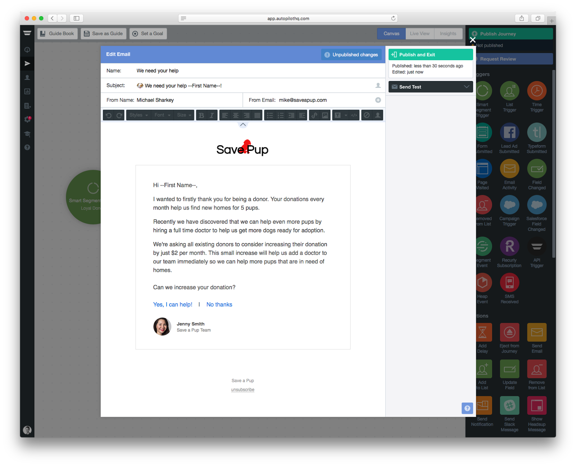Toggle bold formatting in the email editor
Viewport: 576px width, 466px height.
pos(201,115)
